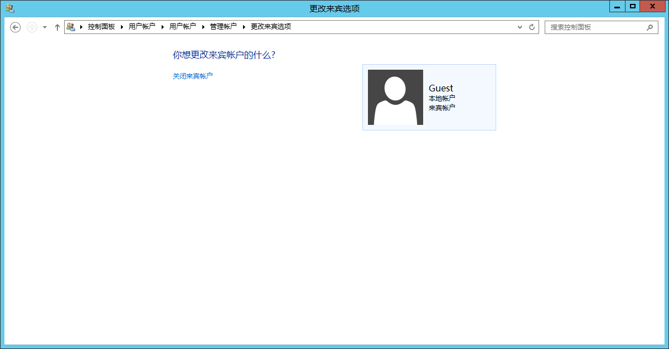Click the back navigation arrow

click(15, 27)
